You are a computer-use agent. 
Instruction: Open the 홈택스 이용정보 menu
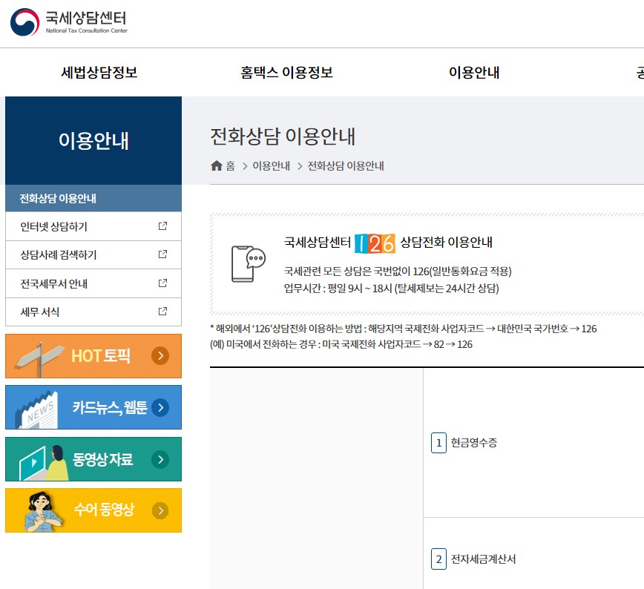286,73
